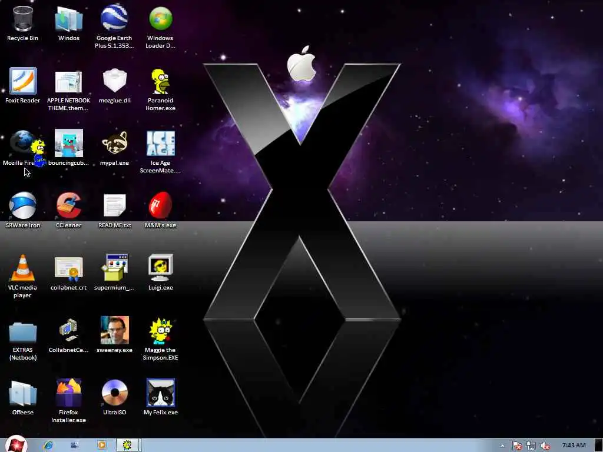Select the supermium installer icon

(x=115, y=268)
